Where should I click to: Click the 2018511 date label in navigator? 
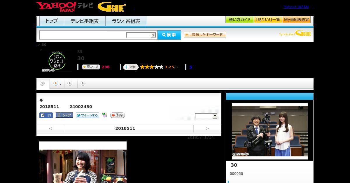point(125,128)
